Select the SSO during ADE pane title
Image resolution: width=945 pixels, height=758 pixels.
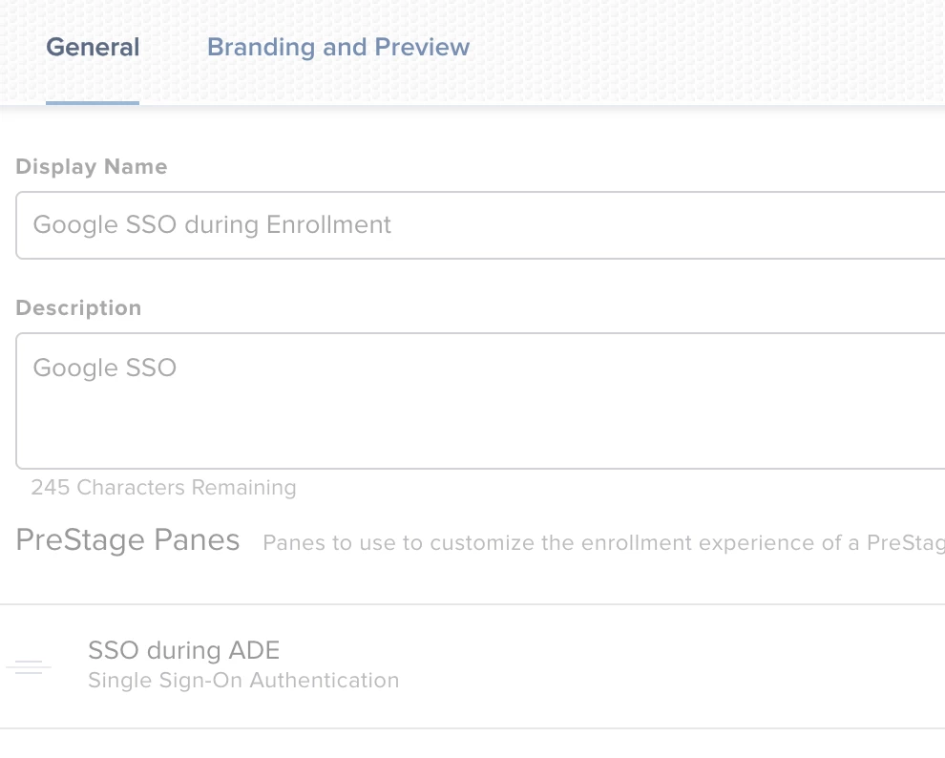[183, 651]
